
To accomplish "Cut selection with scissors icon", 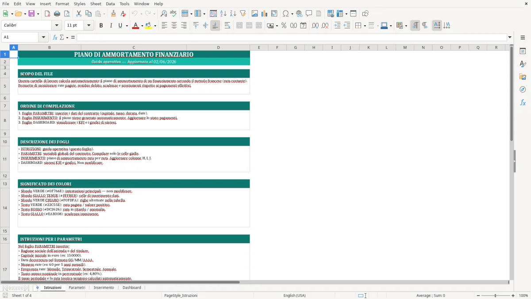I will point(78,13).
